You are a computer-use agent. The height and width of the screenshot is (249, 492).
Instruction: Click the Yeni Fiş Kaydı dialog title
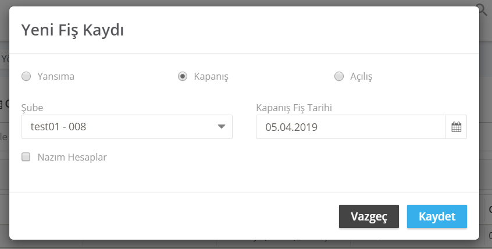[x=73, y=31]
